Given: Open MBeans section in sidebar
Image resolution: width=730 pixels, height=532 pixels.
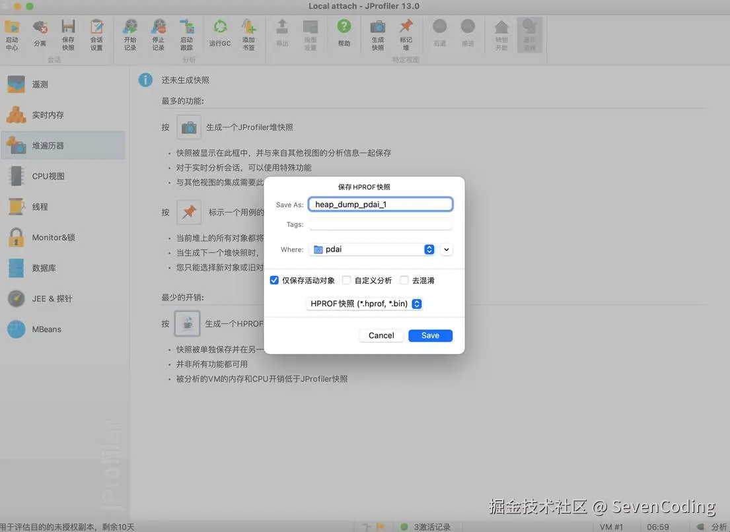Looking at the screenshot, I should (63, 329).
